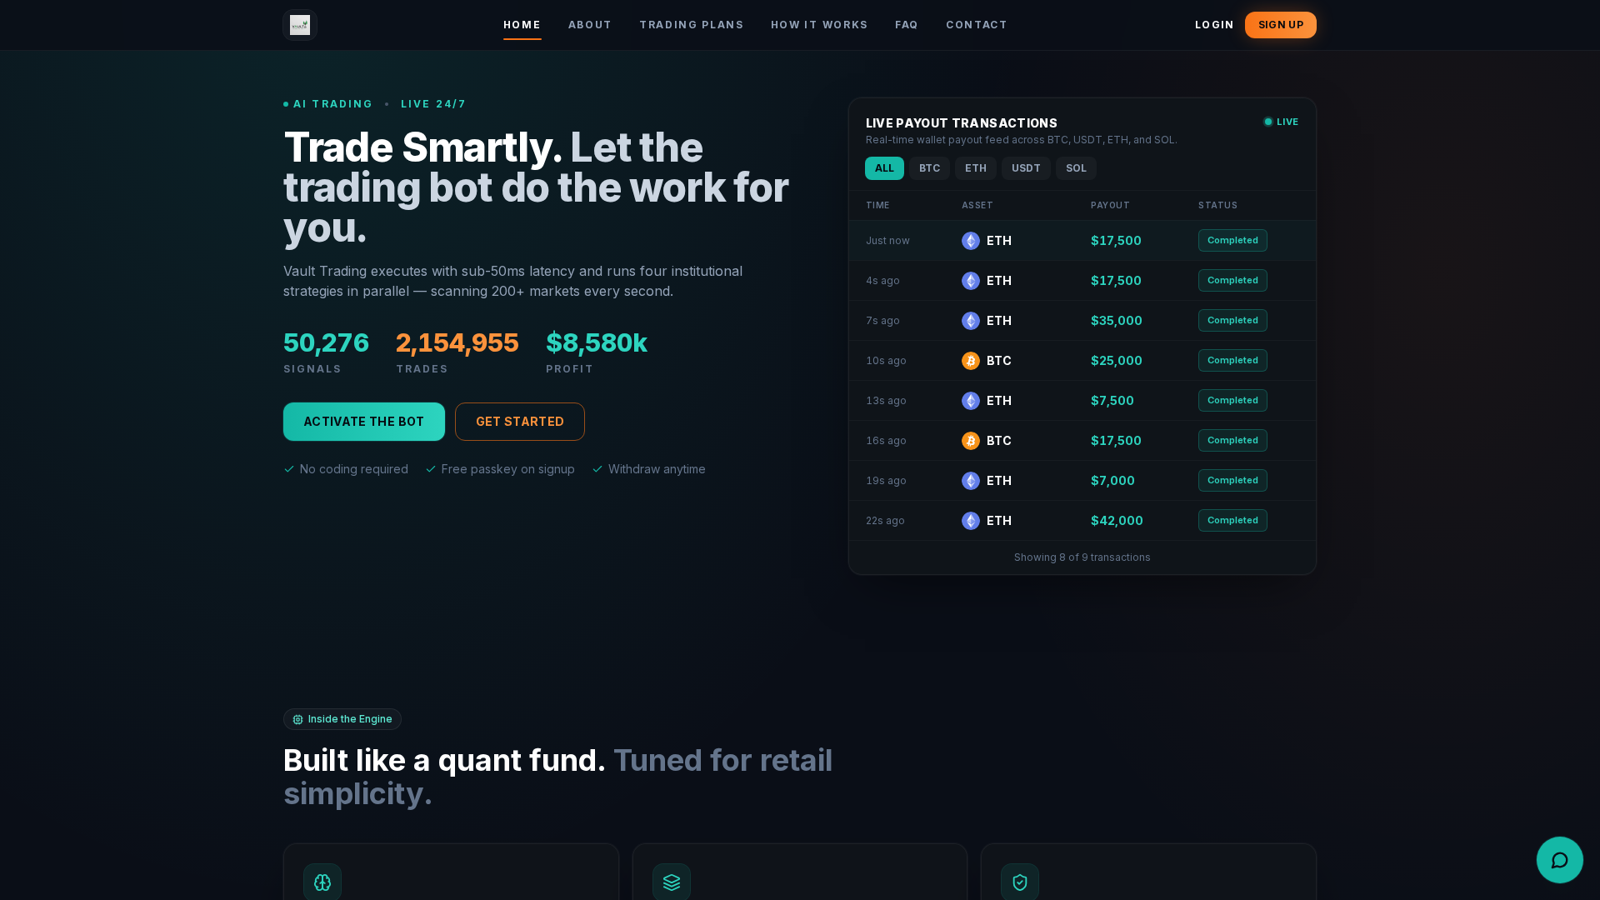Click Completed badge in Just now row
Screen dimensions: 1600x900
point(1232,241)
